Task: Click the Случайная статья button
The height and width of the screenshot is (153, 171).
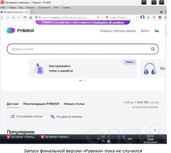Action: 26,117
